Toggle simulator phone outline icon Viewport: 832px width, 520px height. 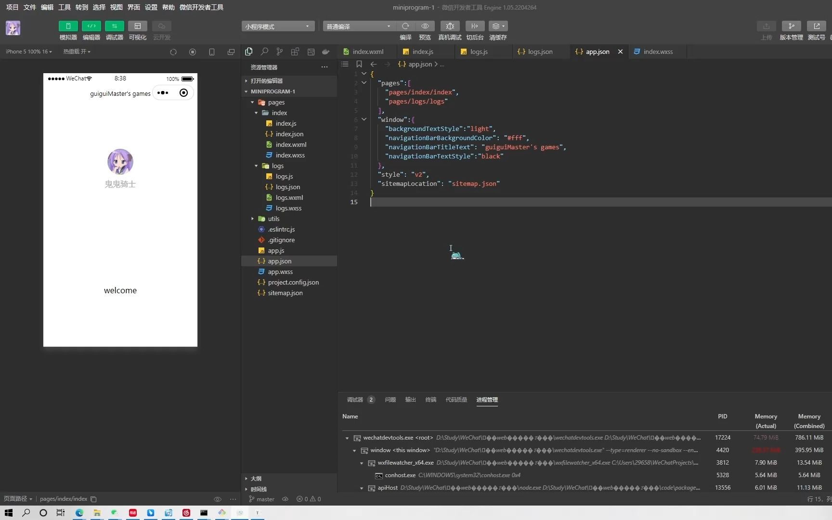pos(212,52)
